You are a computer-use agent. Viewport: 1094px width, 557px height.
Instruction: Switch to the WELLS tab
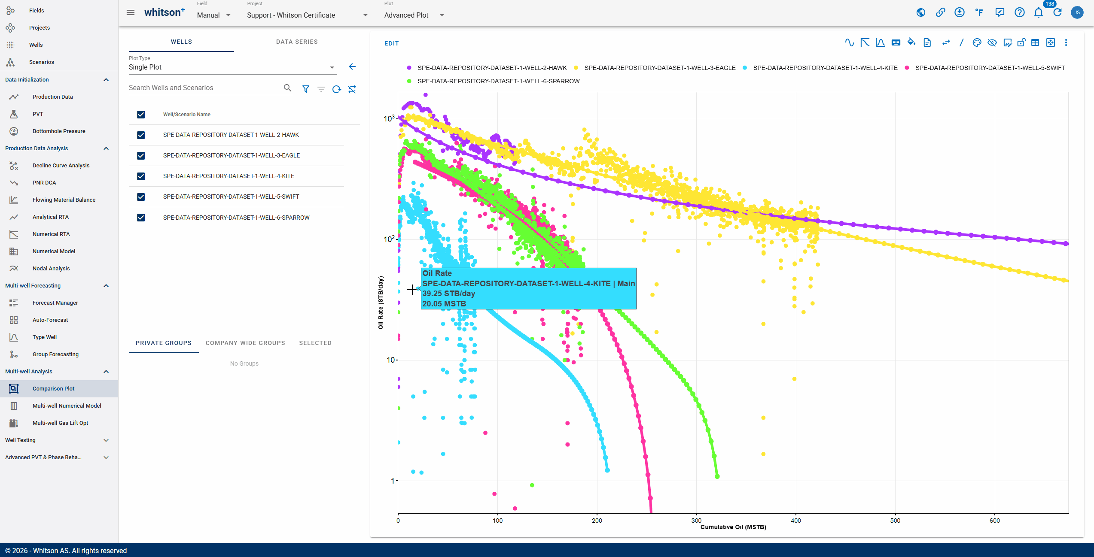coord(181,42)
